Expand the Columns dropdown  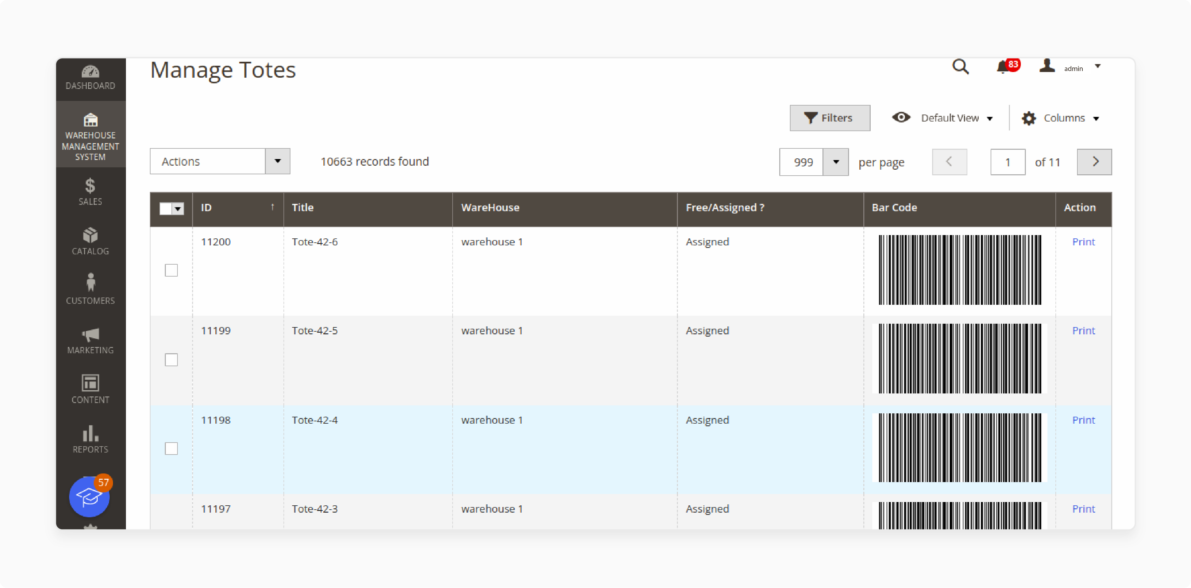tap(1096, 119)
